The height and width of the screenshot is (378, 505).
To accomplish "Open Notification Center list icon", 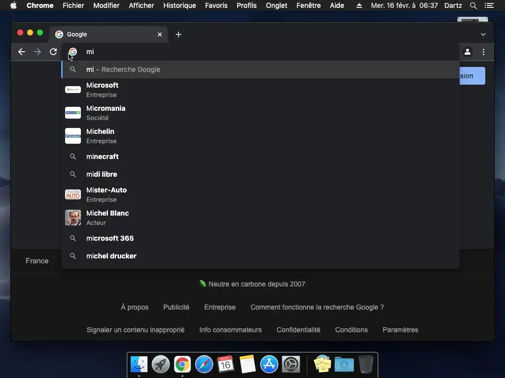I will pyautogui.click(x=489, y=5).
